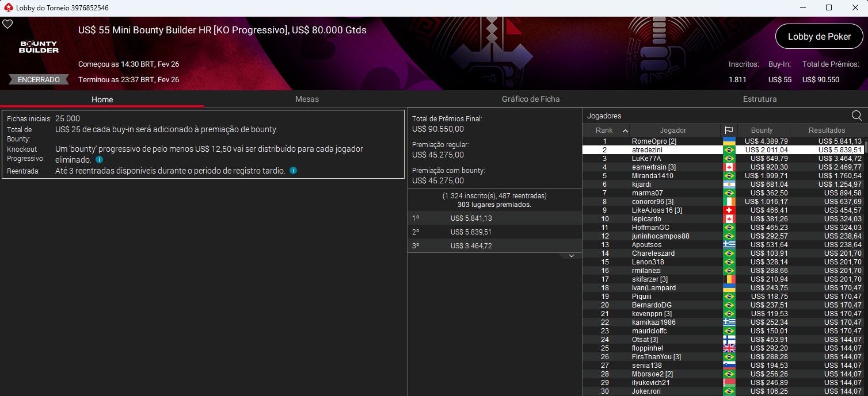Expand the payout list with the down chevron
The width and height of the screenshot is (868, 396).
[571, 255]
